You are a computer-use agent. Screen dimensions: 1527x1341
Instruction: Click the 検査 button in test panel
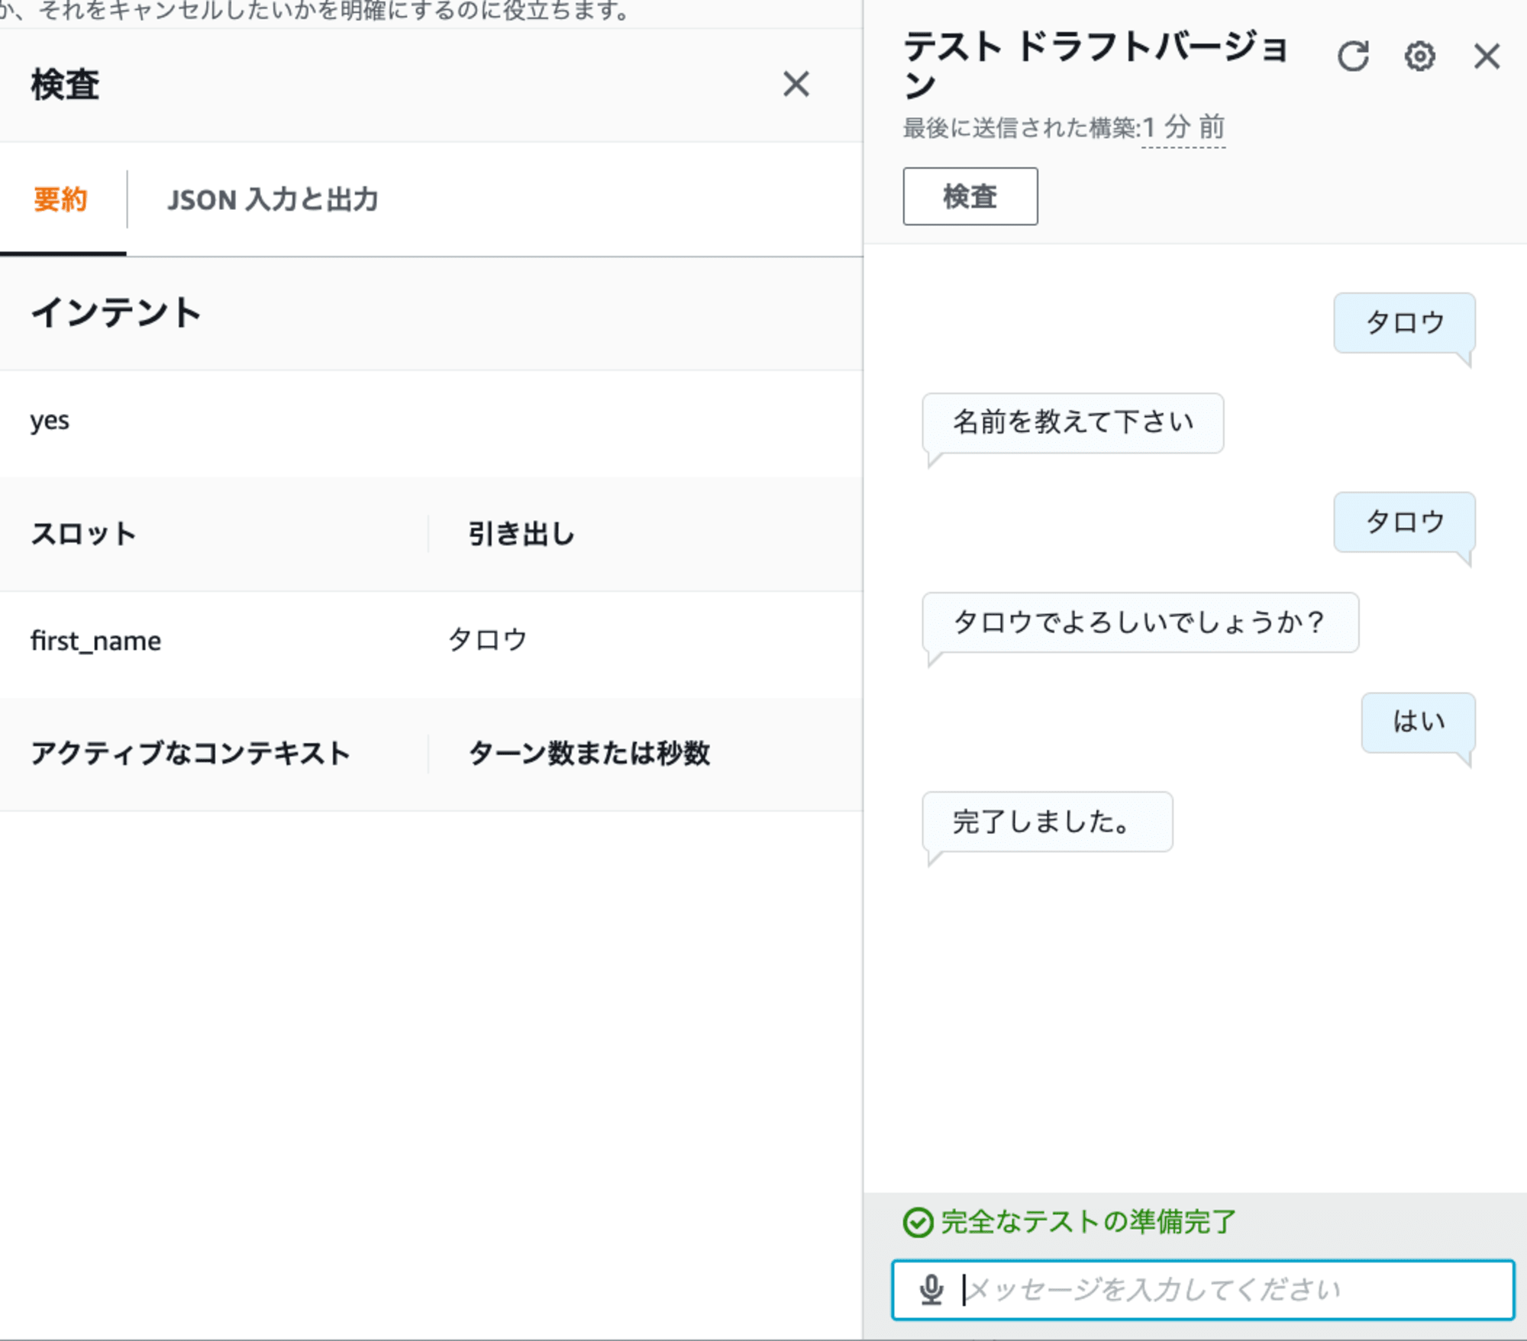coord(970,196)
